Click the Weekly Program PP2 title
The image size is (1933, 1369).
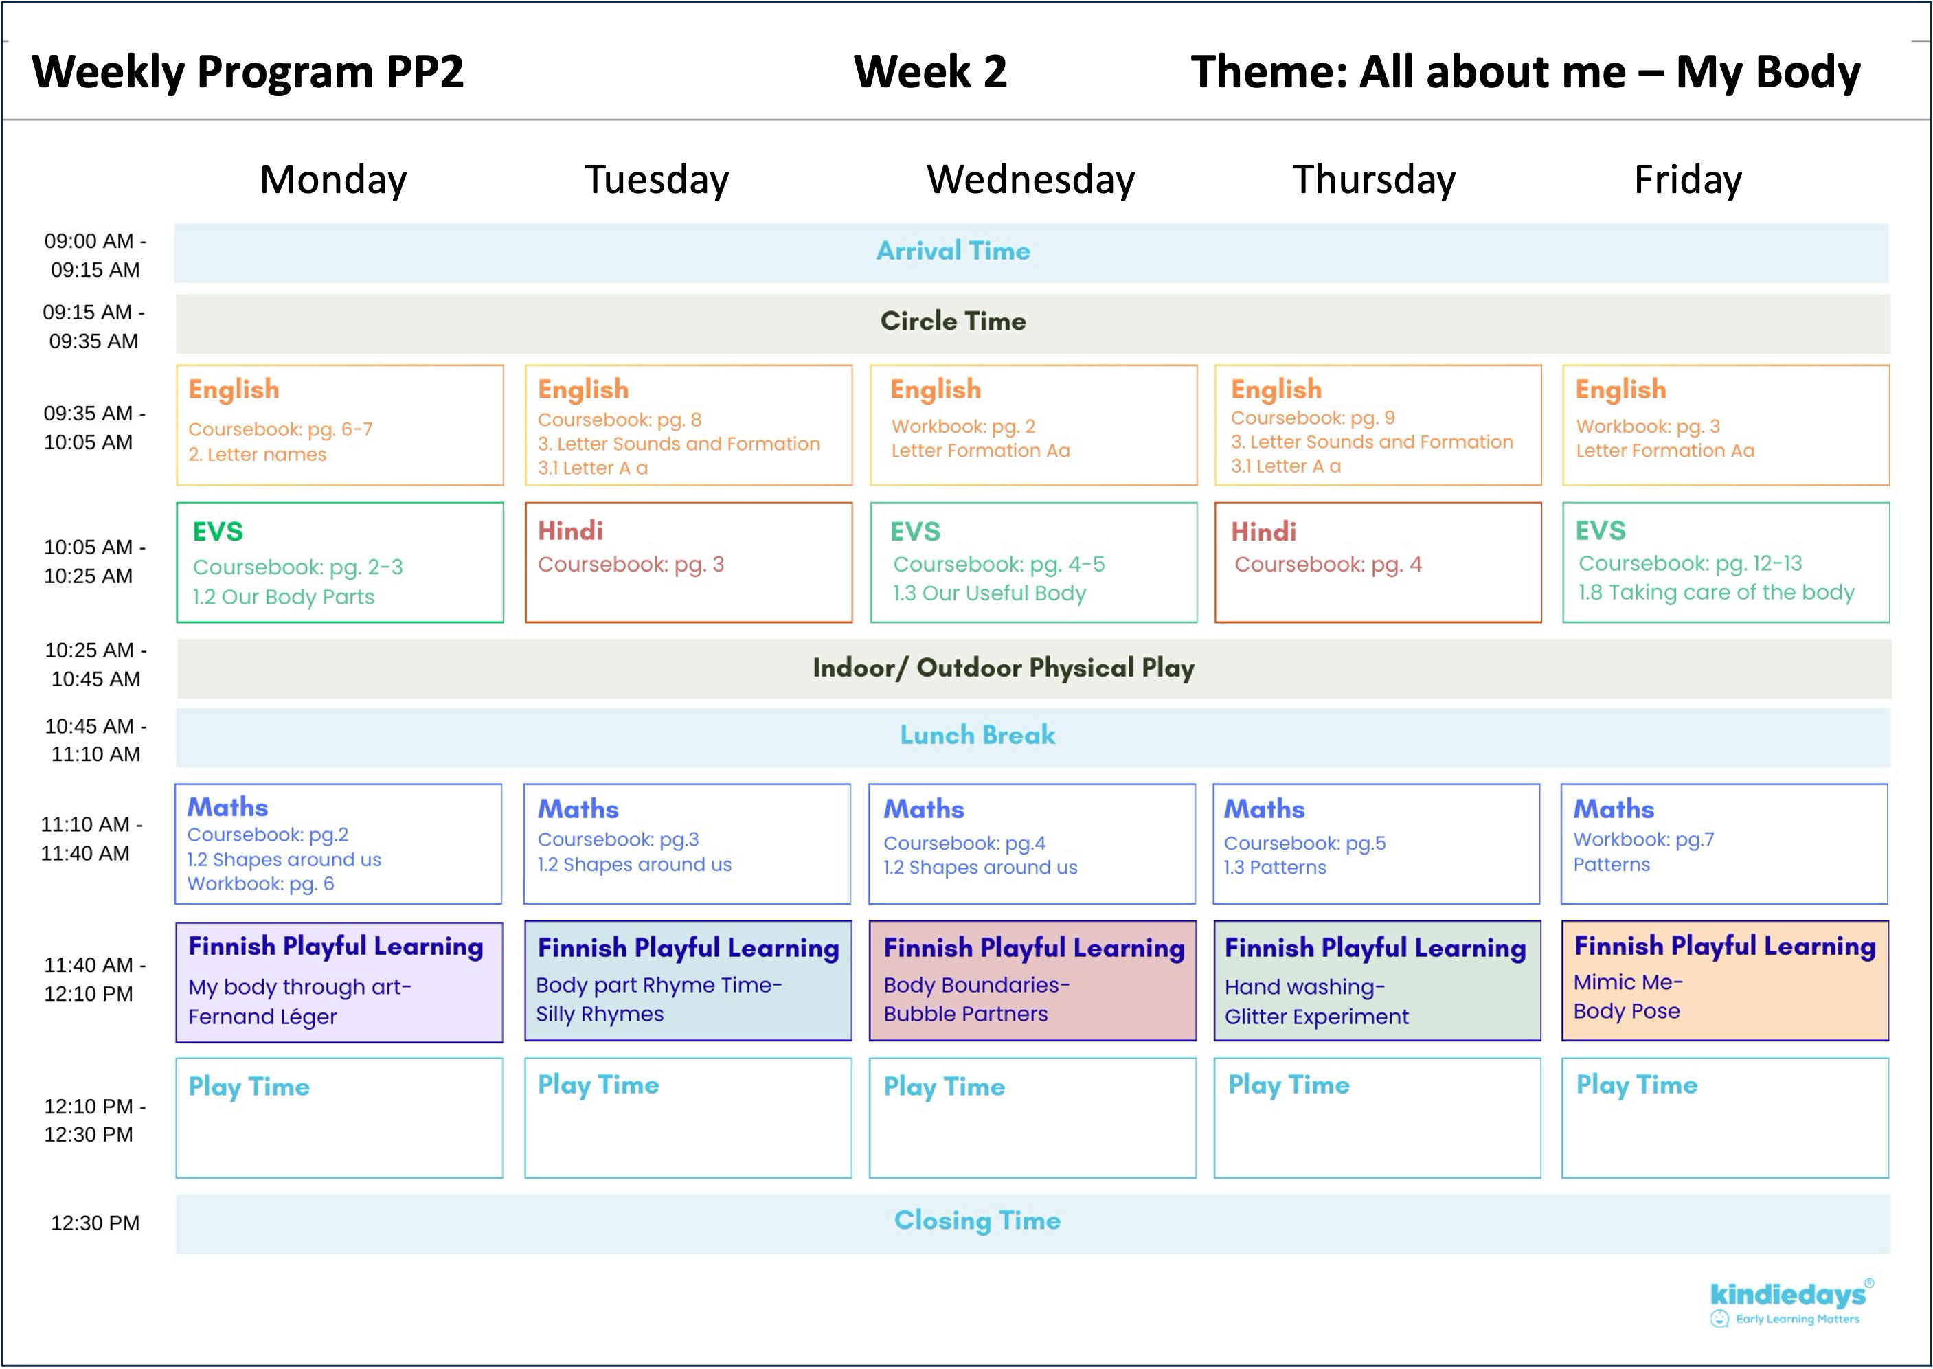click(248, 71)
